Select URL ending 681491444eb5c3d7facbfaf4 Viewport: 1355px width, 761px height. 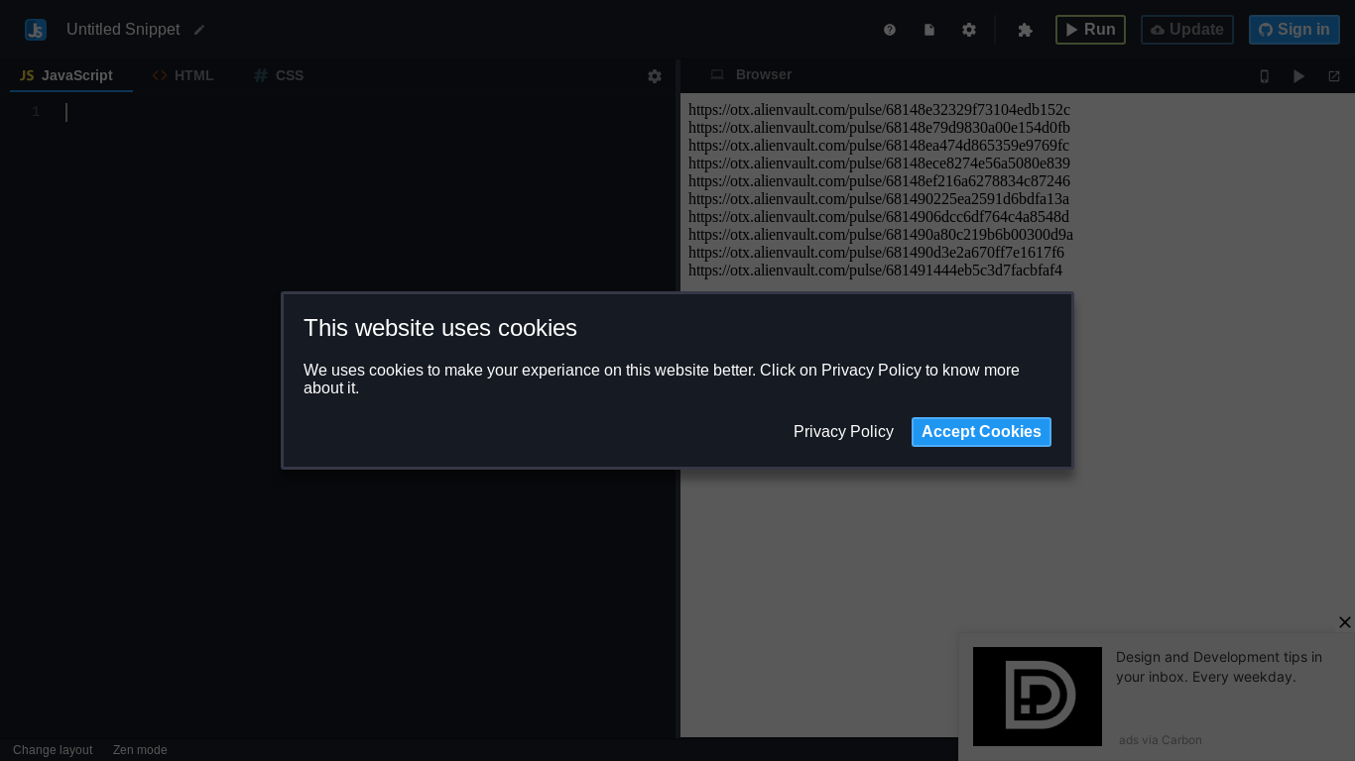click(875, 271)
